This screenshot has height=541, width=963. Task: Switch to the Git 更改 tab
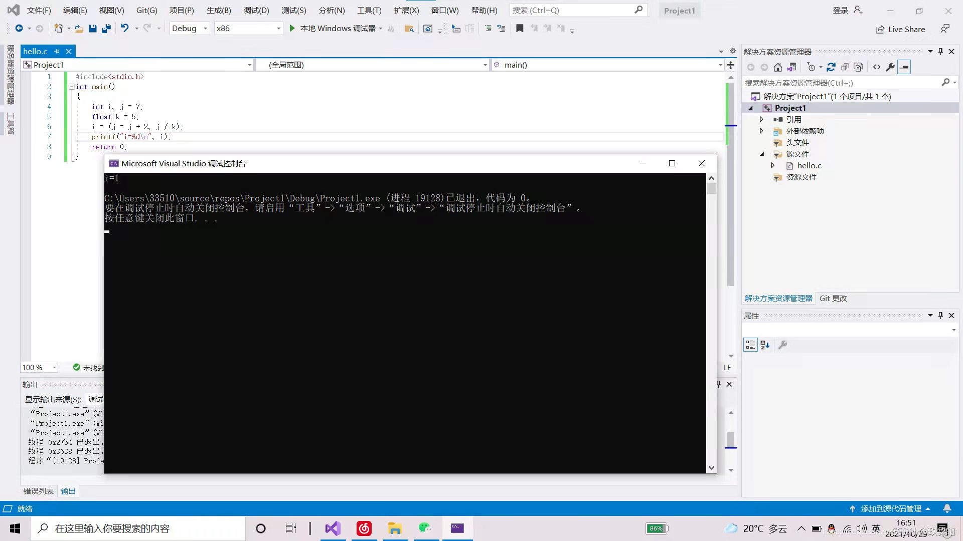tap(833, 298)
